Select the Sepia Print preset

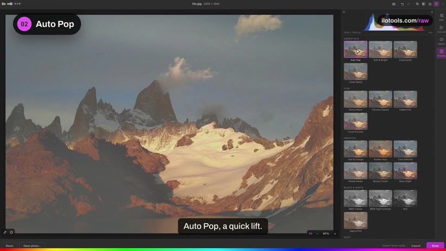355,220
